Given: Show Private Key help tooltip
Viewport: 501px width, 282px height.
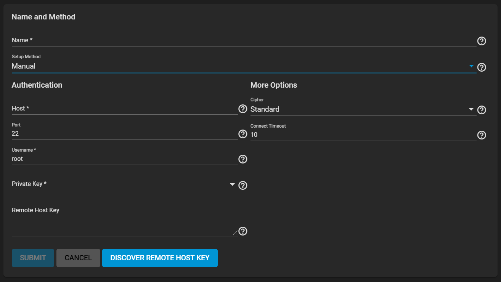Looking at the screenshot, I should click(x=243, y=185).
